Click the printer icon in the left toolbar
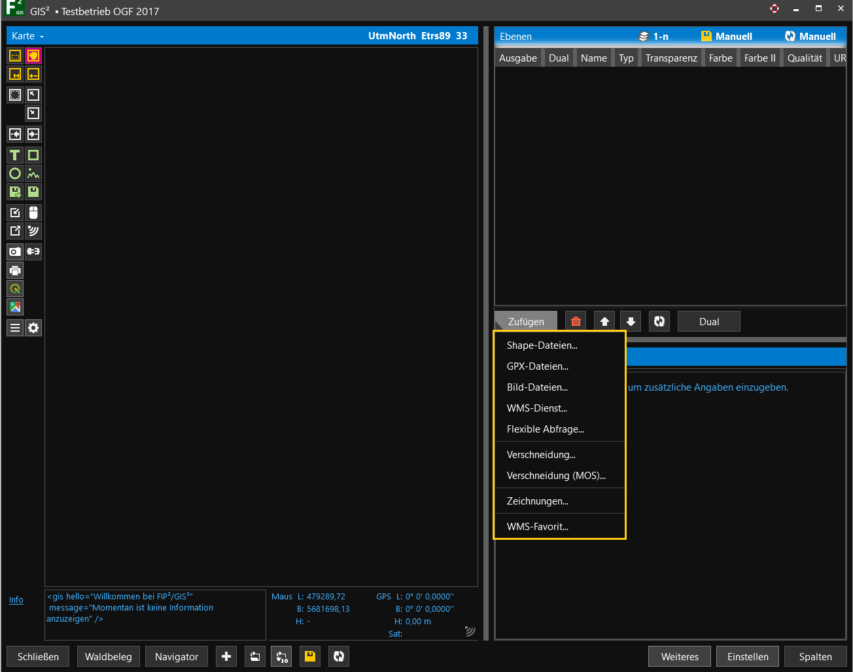The image size is (853, 672). pyautogui.click(x=15, y=270)
